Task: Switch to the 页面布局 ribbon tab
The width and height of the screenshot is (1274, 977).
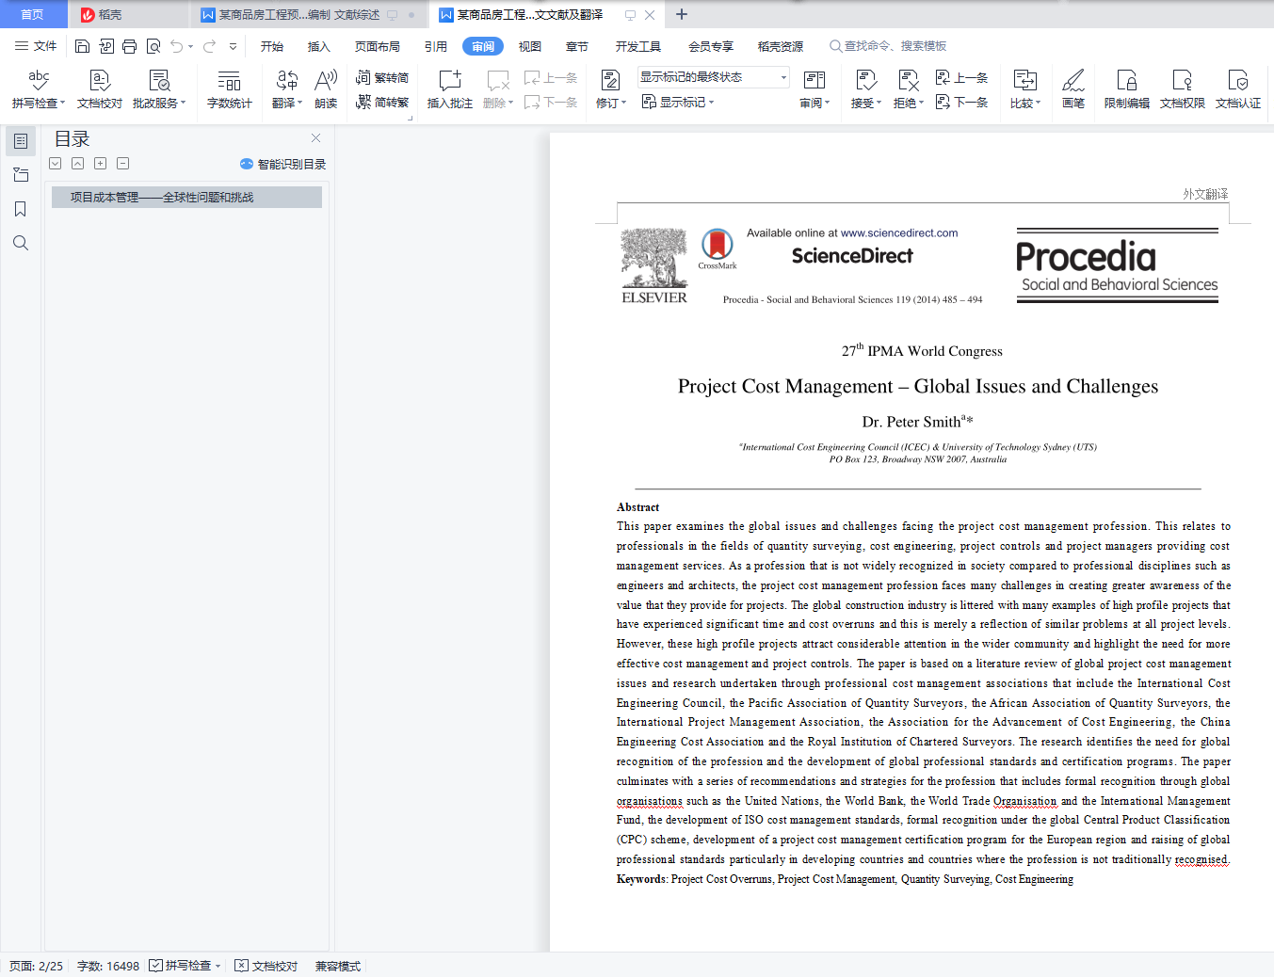Action: (378, 46)
